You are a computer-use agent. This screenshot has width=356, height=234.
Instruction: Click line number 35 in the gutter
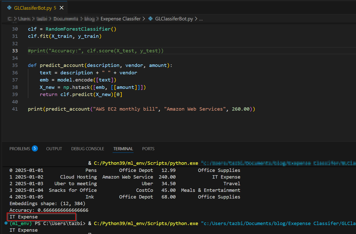(x=15, y=65)
